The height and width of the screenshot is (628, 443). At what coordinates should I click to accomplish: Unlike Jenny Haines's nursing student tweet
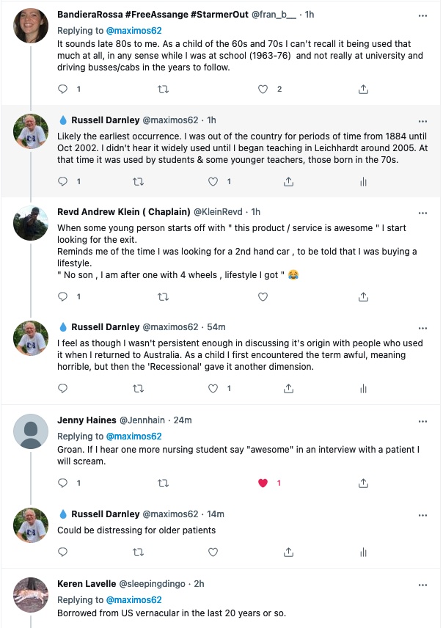click(x=262, y=483)
